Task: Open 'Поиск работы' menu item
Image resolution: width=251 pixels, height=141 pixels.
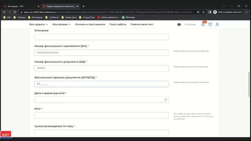Action: coord(118,24)
